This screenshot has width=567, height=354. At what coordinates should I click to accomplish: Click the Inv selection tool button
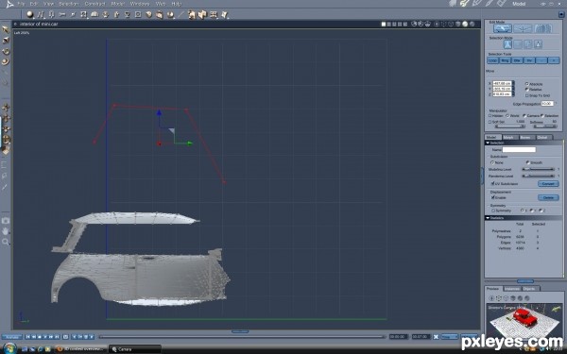(x=529, y=60)
